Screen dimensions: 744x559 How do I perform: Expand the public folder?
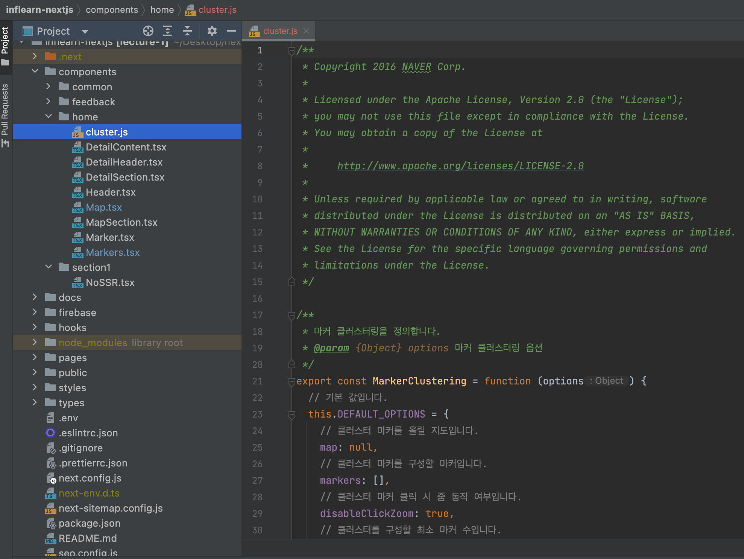coord(35,372)
